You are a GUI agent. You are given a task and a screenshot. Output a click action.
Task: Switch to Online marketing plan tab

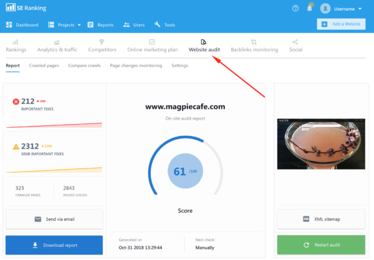(153, 50)
